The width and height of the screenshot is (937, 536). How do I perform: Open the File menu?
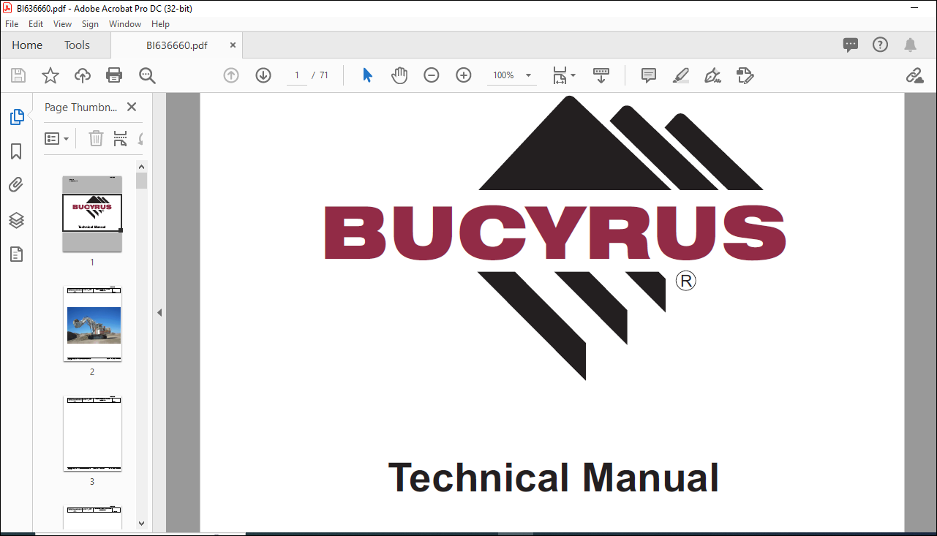12,24
